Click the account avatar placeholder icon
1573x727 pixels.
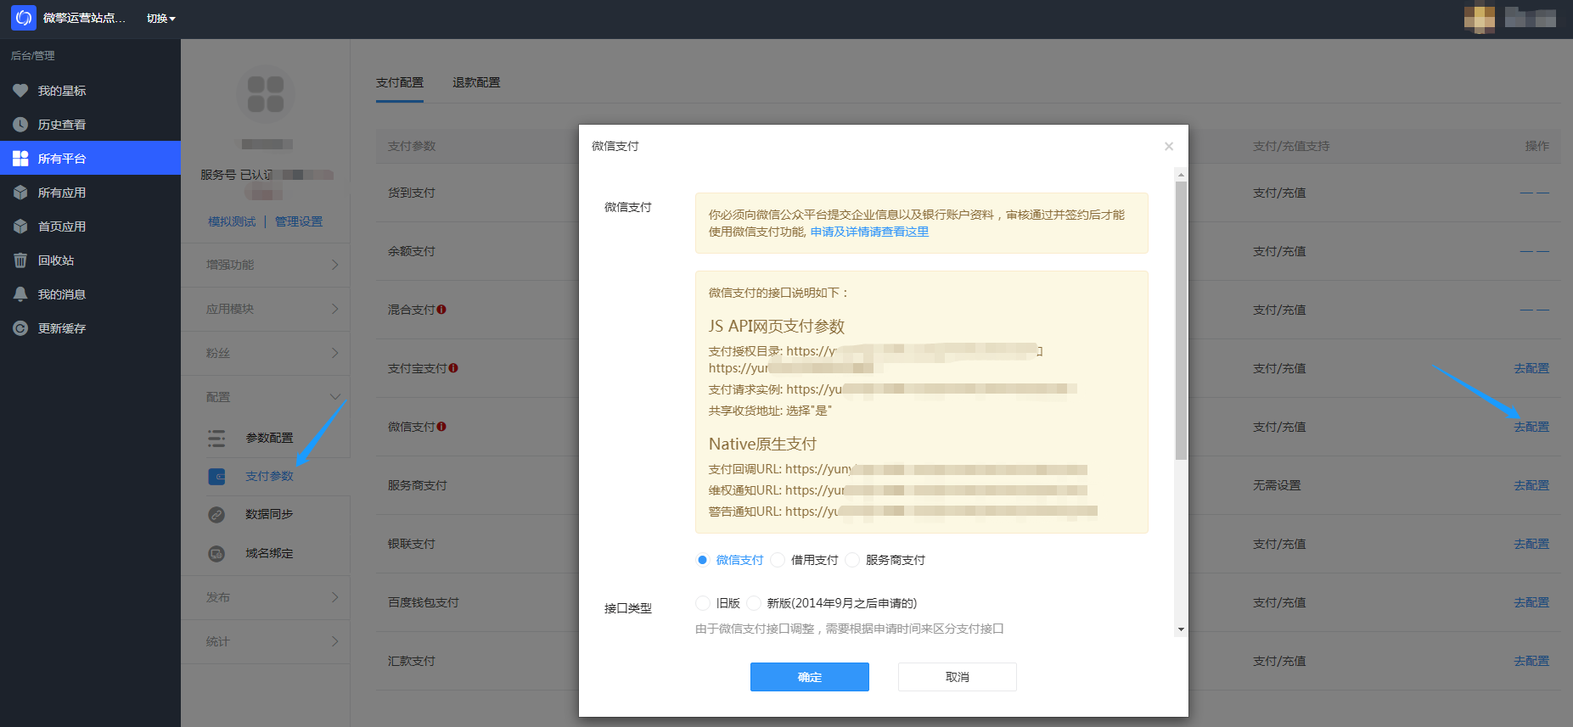click(x=266, y=94)
